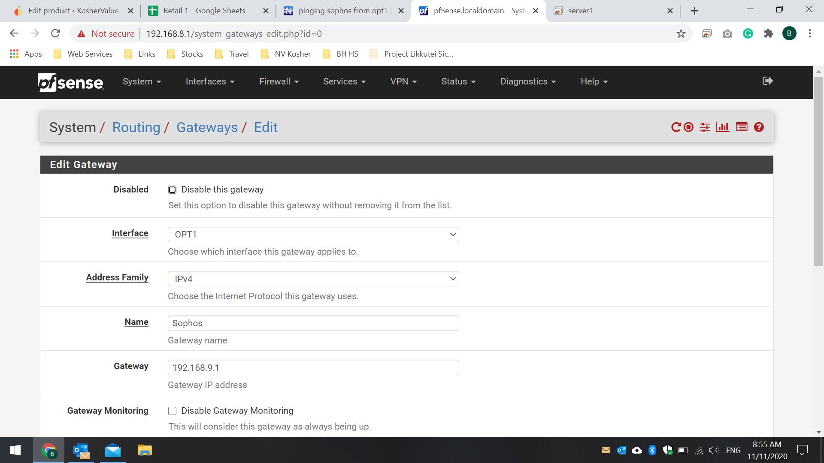Click the pfSense logo
Viewport: 824px width, 463px height.
71,82
